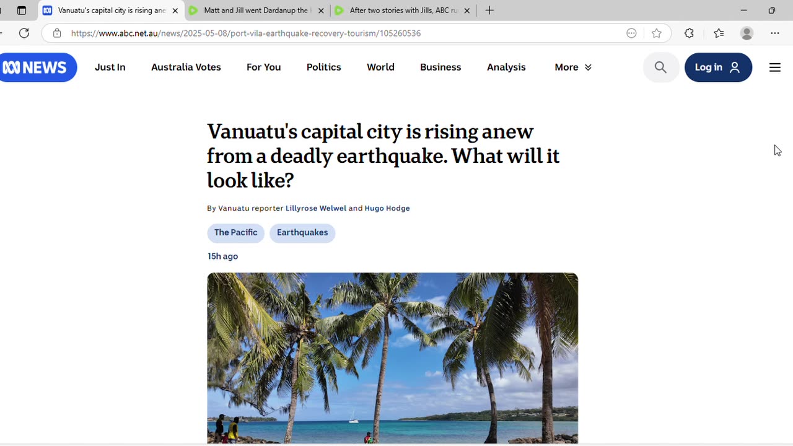Click the Log in button
The width and height of the screenshot is (793, 446).
pos(718,68)
